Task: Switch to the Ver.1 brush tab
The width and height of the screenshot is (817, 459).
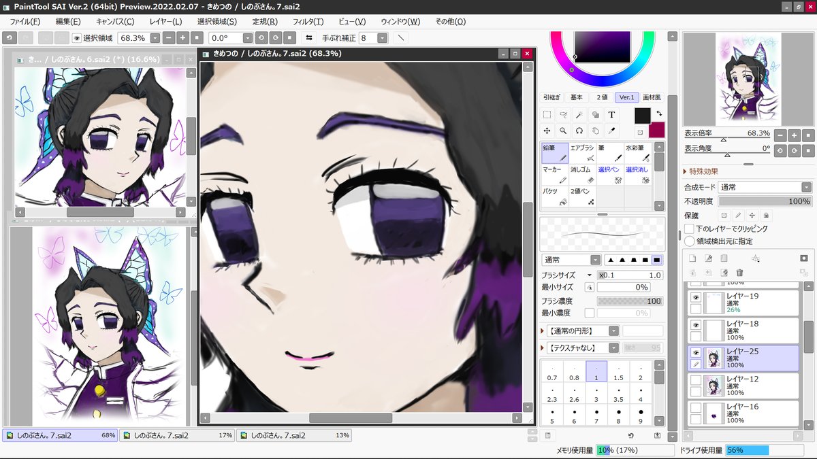Action: (x=626, y=97)
